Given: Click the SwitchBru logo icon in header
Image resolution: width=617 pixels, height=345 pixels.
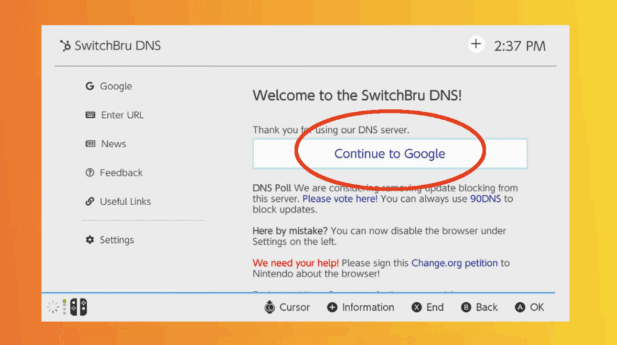Looking at the screenshot, I should click(x=65, y=46).
